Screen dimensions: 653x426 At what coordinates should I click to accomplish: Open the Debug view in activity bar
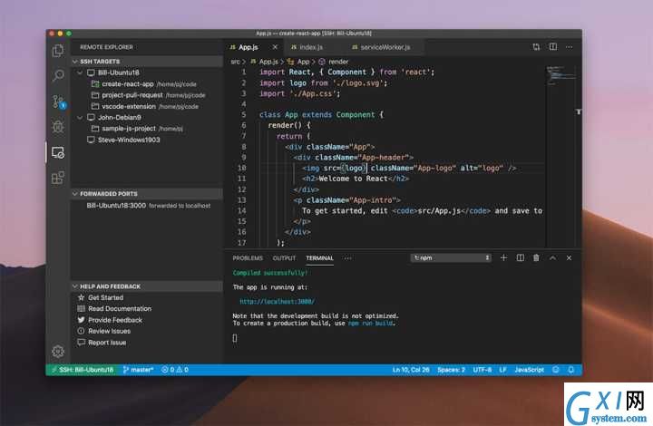point(58,127)
